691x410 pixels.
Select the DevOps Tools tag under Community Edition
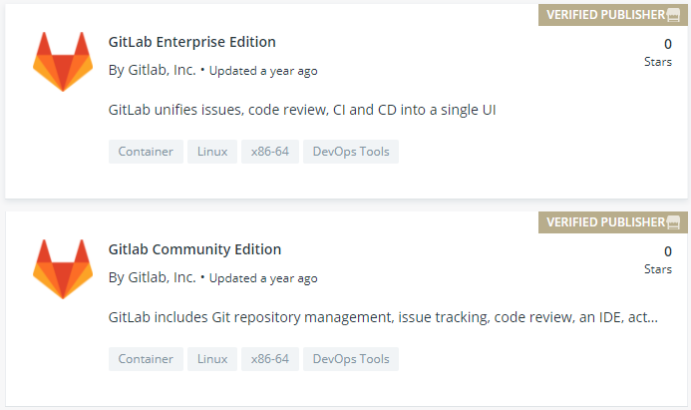351,359
